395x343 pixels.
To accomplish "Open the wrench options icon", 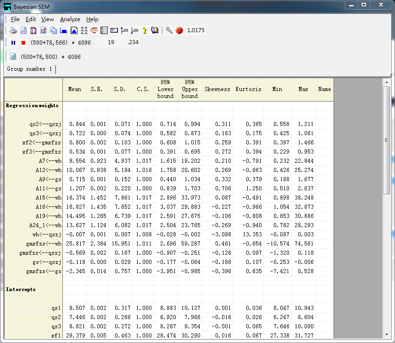I will (x=169, y=30).
